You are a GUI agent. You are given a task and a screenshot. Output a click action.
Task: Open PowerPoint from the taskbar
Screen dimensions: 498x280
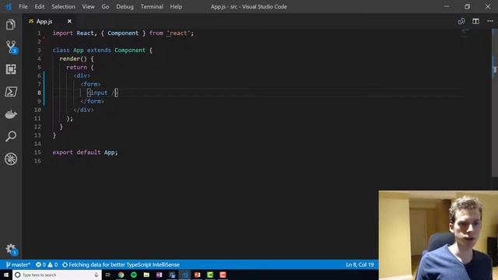click(x=197, y=275)
